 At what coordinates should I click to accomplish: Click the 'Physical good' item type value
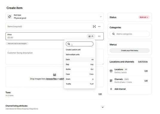coord(20,18)
